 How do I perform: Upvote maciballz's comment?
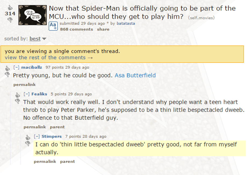(x=8, y=68)
